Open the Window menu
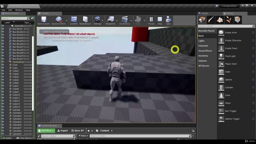 point(19,10)
